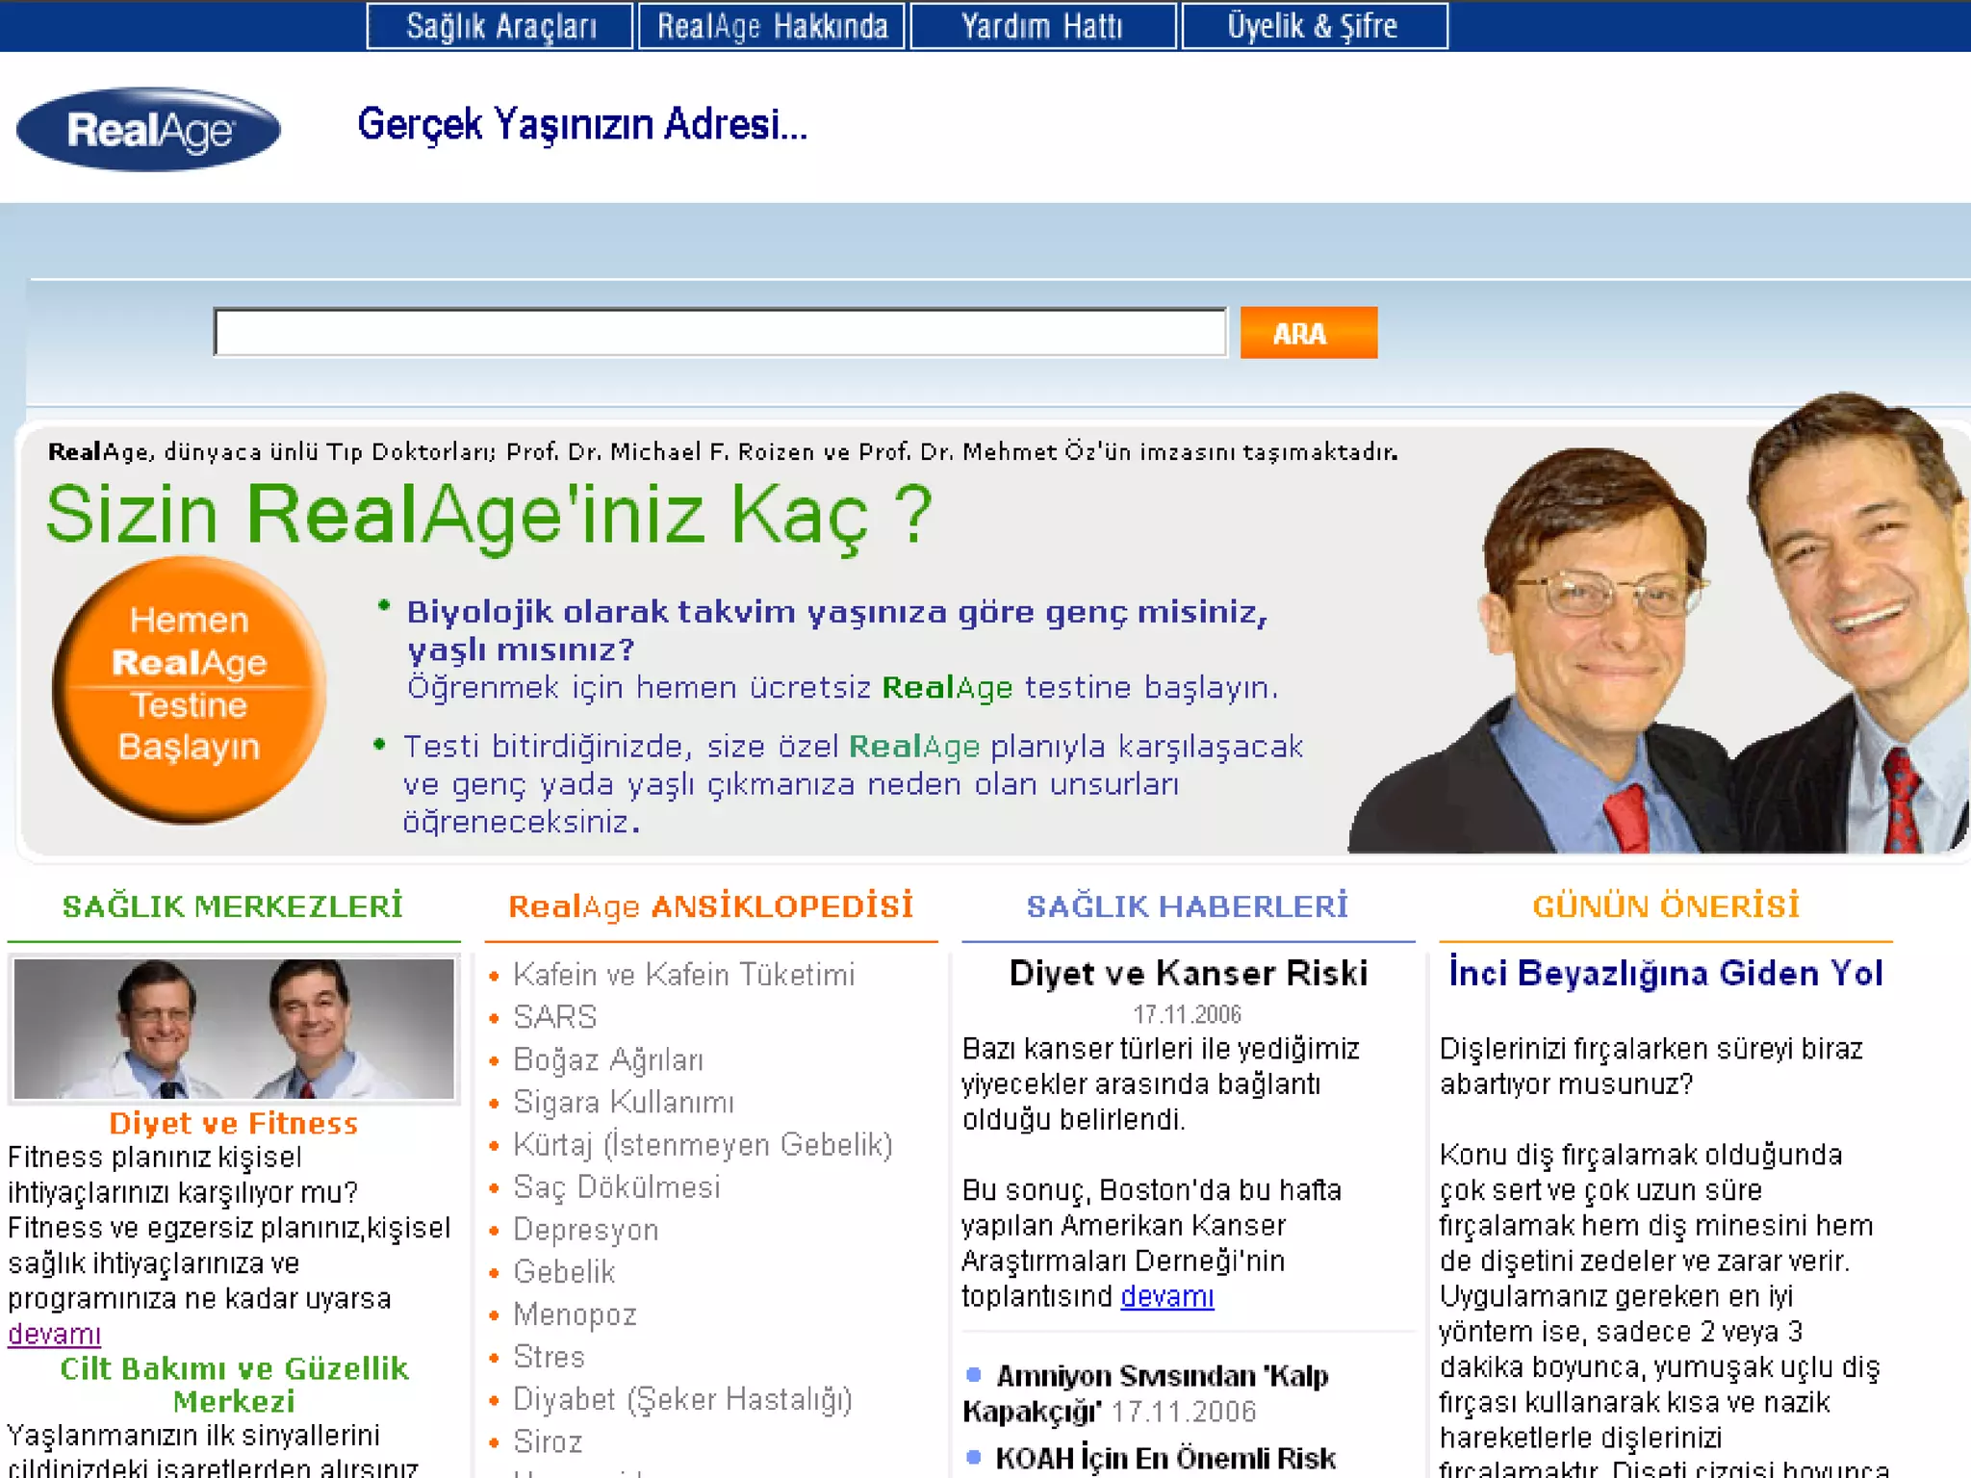Click the orange 'Hemen RealAge Testine Başlayın' circle
This screenshot has width=1971, height=1478.
click(190, 689)
